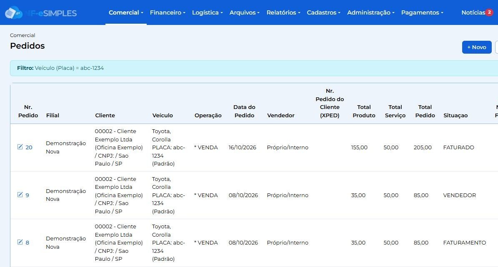Sort by Cliente column header
This screenshot has height=267, width=498.
(x=105, y=116)
